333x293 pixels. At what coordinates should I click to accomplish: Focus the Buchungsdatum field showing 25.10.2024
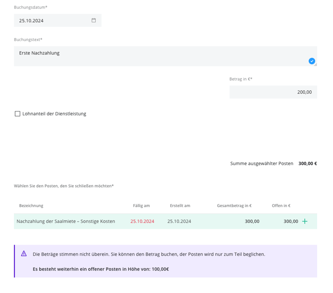point(58,20)
